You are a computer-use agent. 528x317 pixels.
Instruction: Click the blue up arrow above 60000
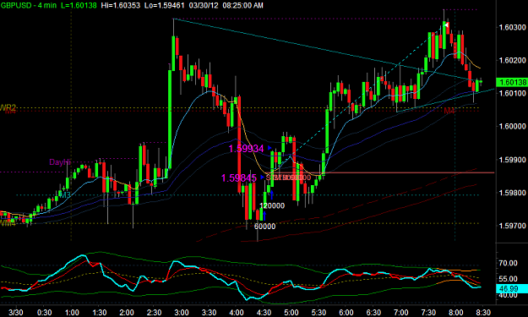pyautogui.click(x=264, y=216)
